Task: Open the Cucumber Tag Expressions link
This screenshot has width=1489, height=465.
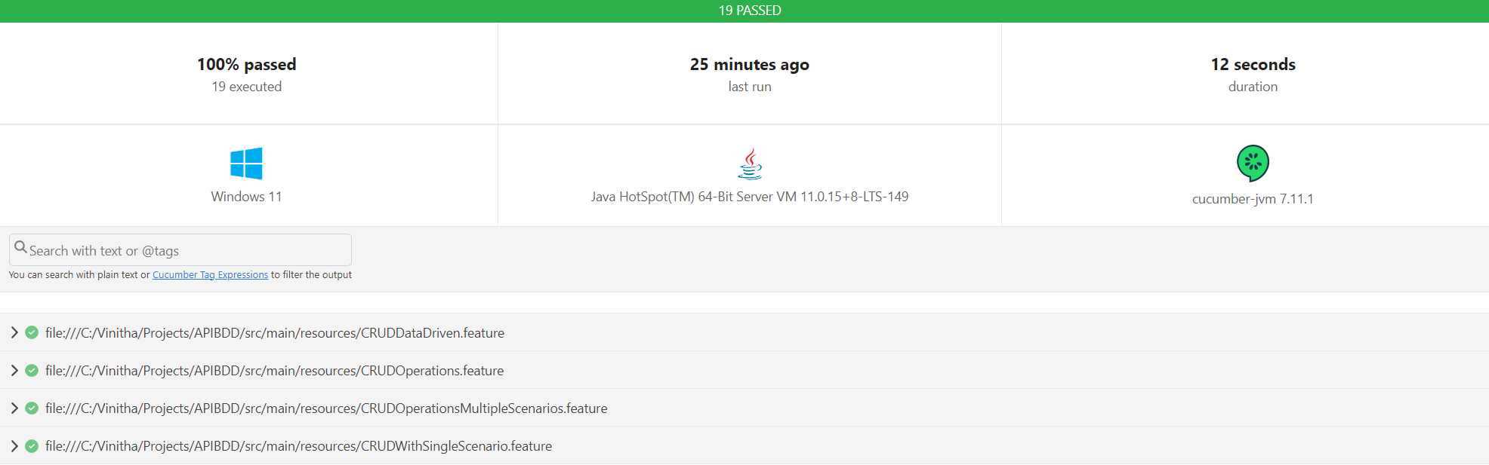Action: pos(210,275)
